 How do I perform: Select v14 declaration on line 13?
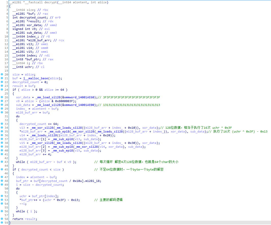point(29,48)
